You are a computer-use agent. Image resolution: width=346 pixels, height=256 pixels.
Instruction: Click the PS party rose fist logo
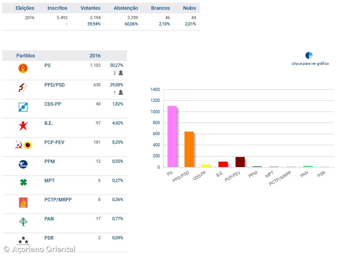click(x=23, y=69)
